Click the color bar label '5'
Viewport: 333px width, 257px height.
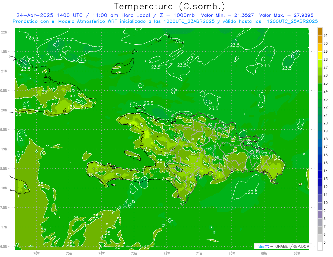click(325, 243)
